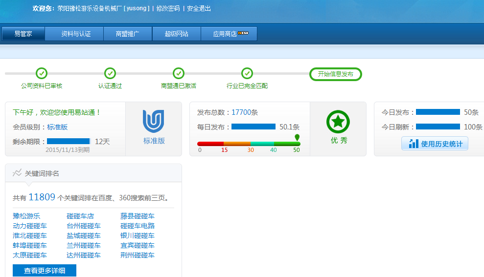
Task: Click the 修改密码 link
Action: click(x=168, y=8)
